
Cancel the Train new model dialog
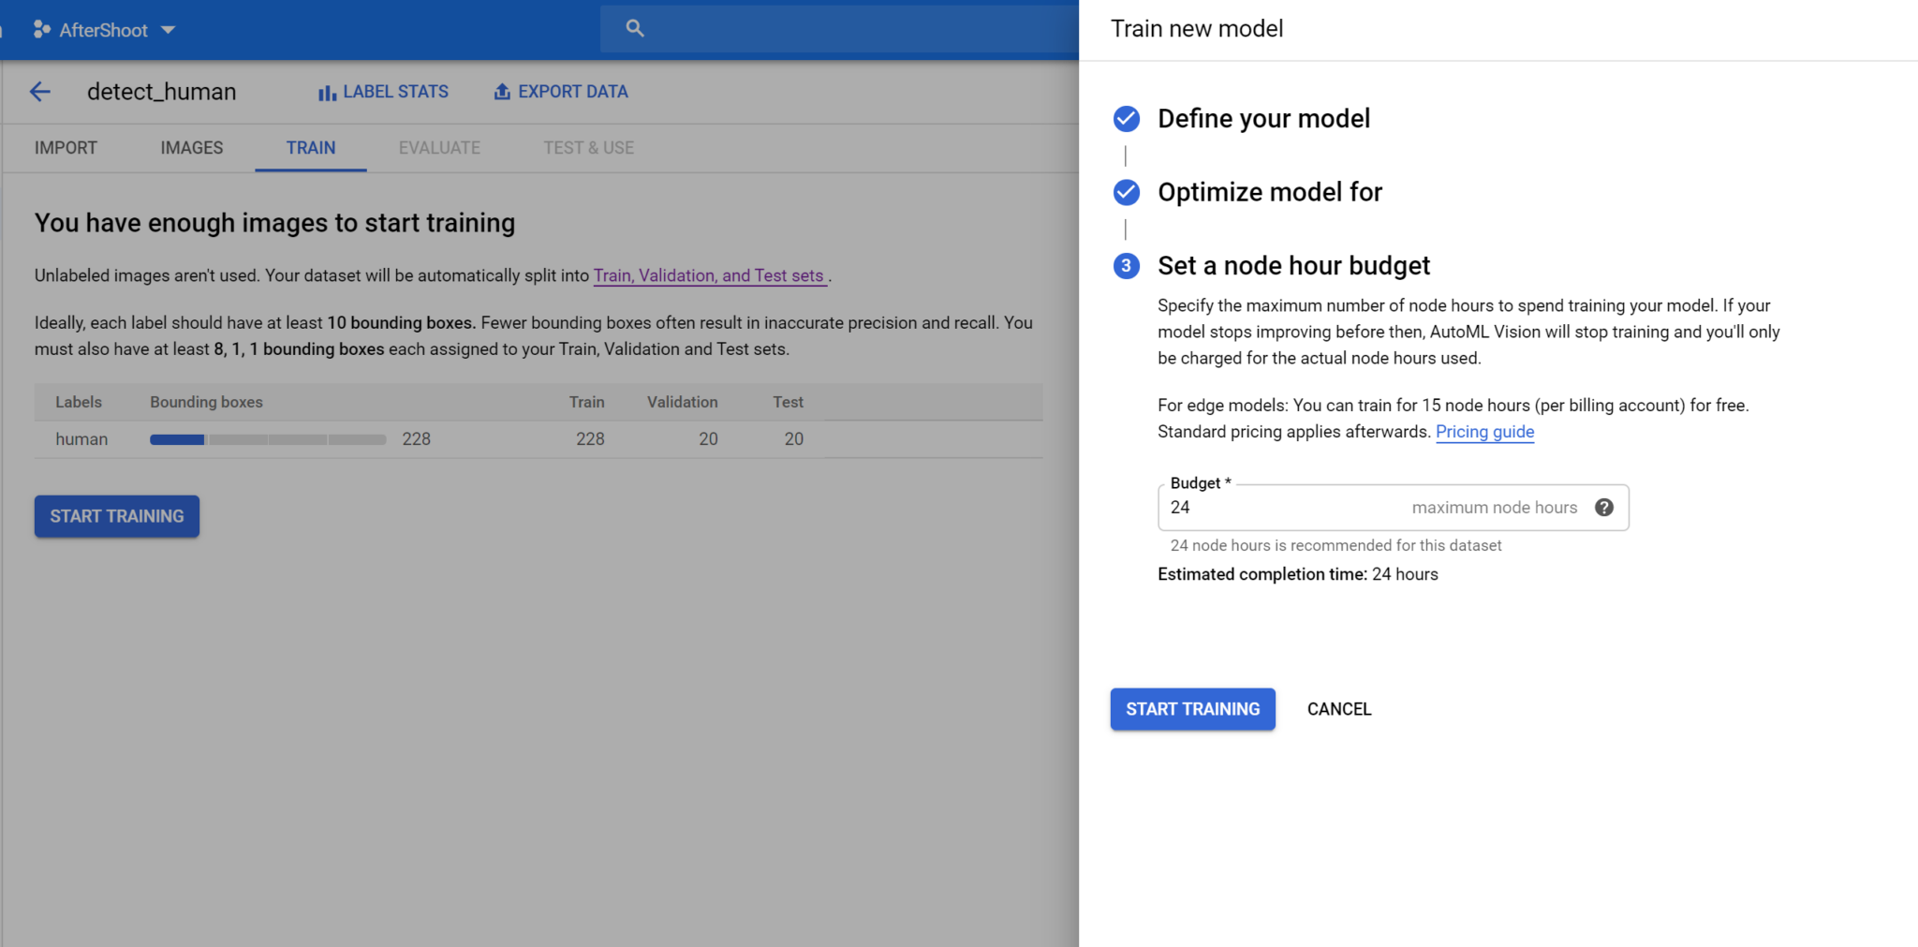pos(1338,710)
